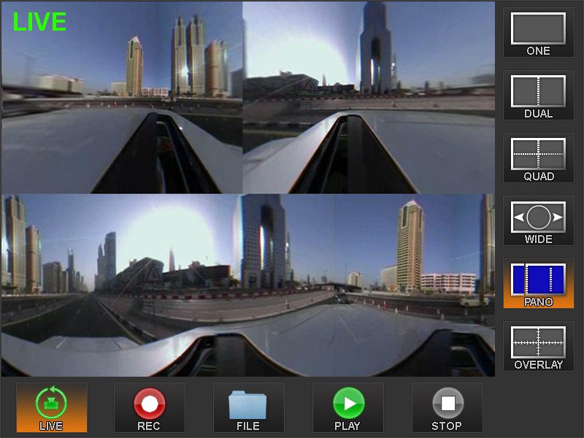
Task: Choose the QUAD four-view layout
Action: (538, 158)
